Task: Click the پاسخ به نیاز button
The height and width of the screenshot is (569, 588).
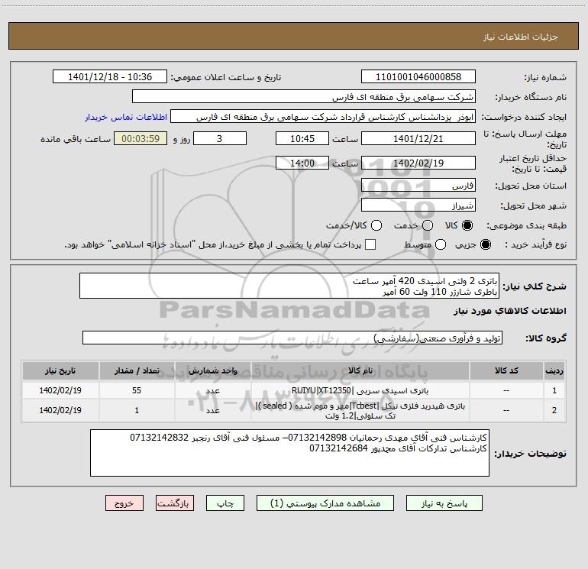Action: tap(444, 503)
